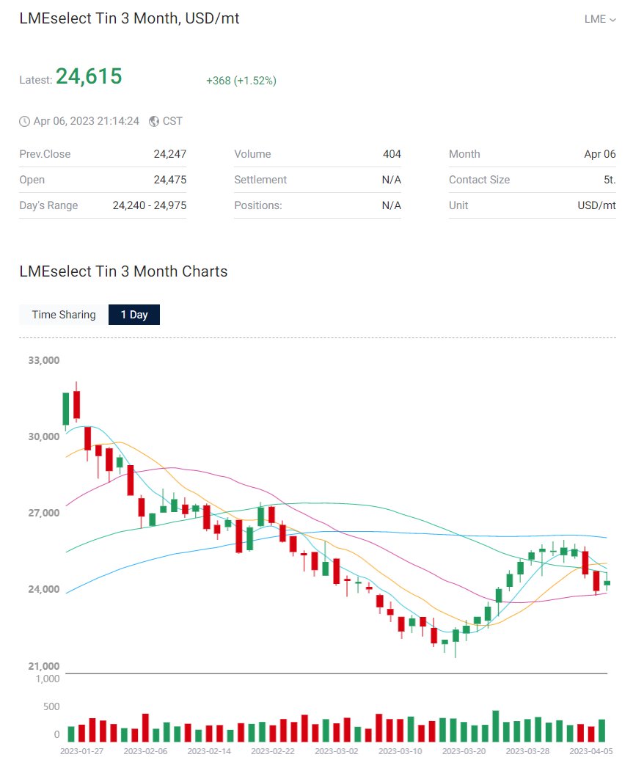This screenshot has width=633, height=760.
Task: Click the Prev.Close label
Action: tap(45, 154)
